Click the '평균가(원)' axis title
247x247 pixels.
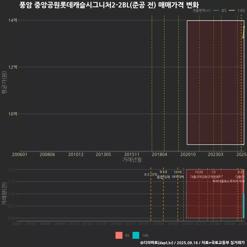(4, 83)
